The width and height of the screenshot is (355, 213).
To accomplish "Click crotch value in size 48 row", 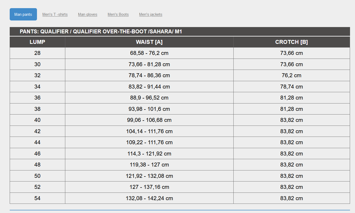I will (x=292, y=165).
